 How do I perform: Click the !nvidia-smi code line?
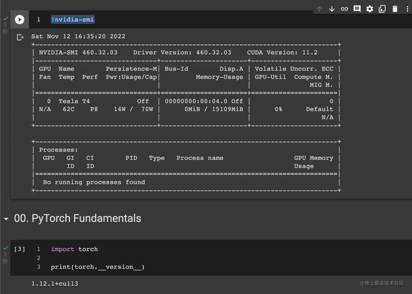pyautogui.click(x=72, y=20)
